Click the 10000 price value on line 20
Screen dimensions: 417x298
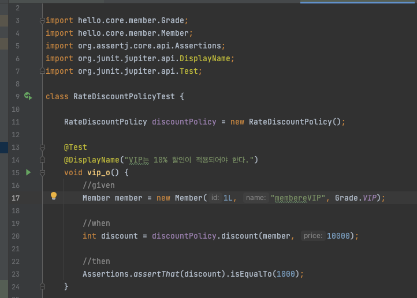click(338, 236)
